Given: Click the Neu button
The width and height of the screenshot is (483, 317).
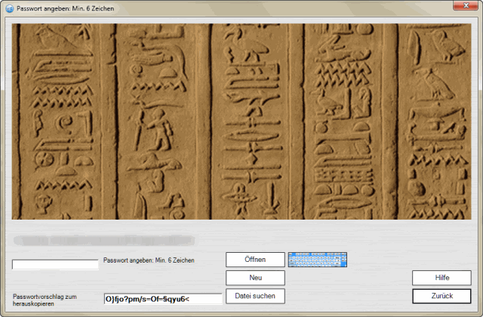Looking at the screenshot, I should (255, 278).
